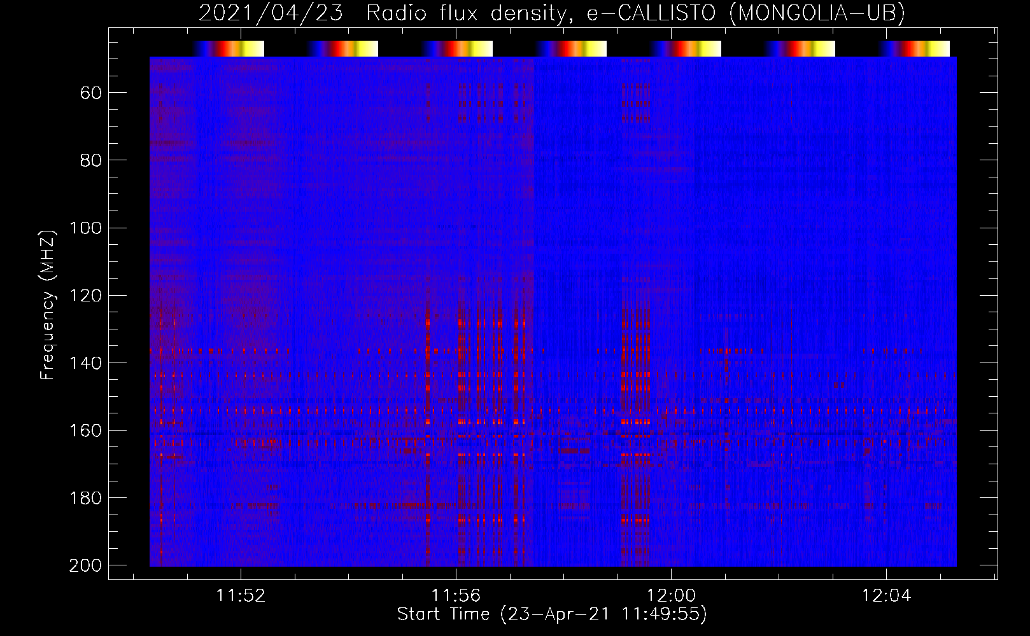
Task: Click the 100 MHz frequency label
Action: tap(85, 228)
